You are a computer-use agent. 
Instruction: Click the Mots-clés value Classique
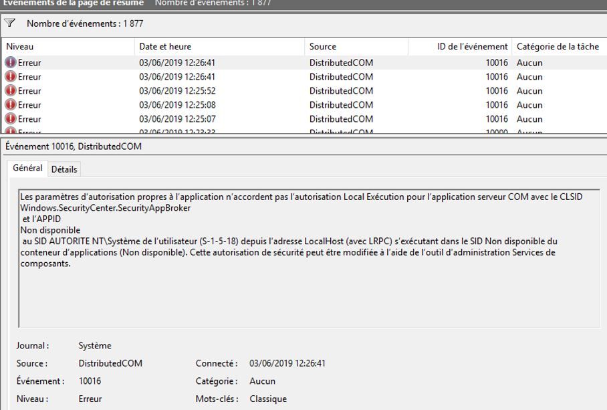[268, 399]
